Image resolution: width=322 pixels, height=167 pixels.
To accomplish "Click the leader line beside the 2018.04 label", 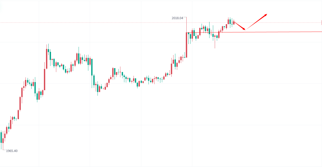I will pos(185,17).
